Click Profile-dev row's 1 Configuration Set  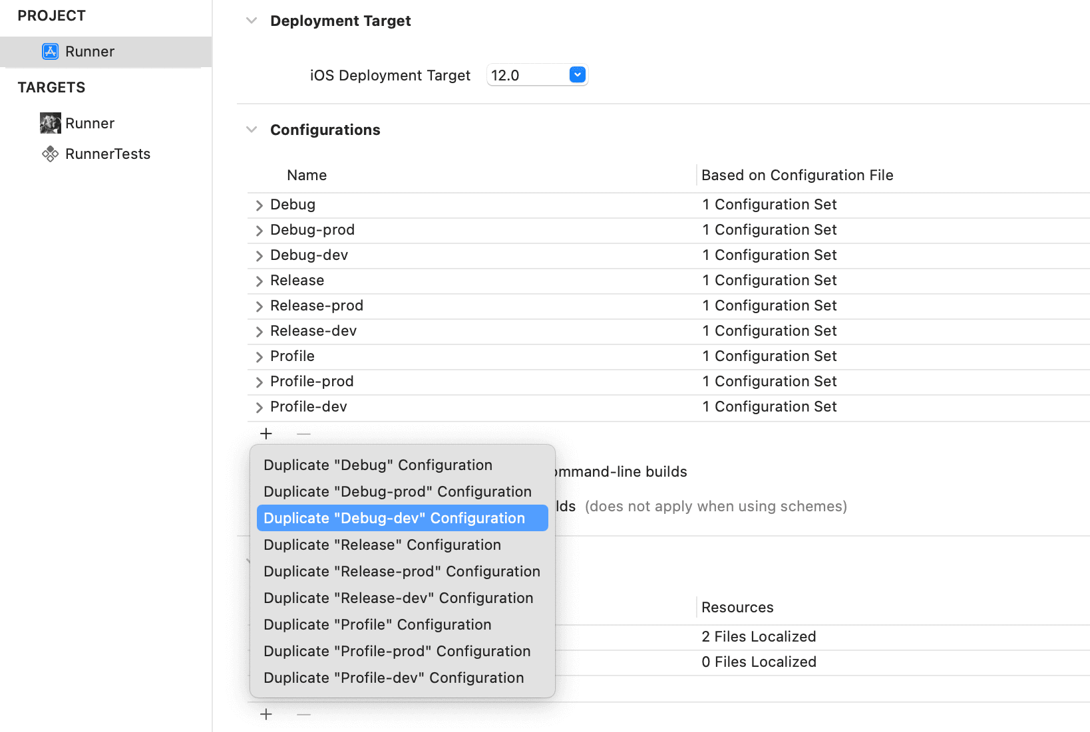click(x=769, y=406)
